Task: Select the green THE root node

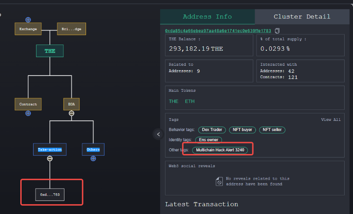Action: point(50,51)
